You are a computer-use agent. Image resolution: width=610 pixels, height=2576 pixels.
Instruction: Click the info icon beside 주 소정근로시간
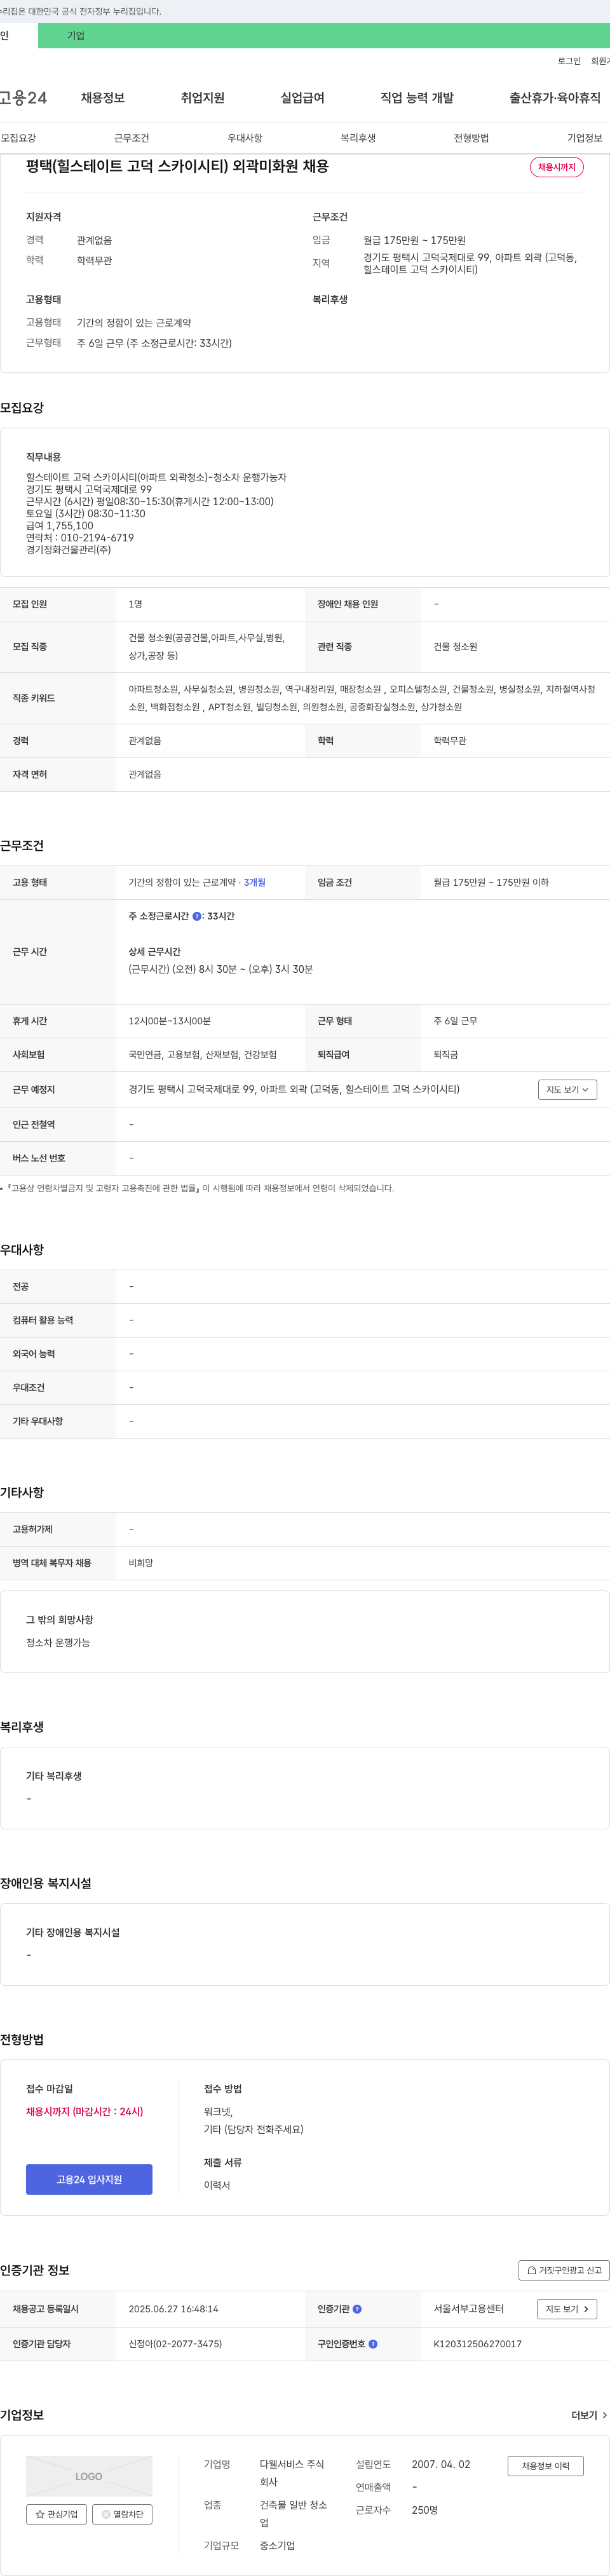coord(197,916)
